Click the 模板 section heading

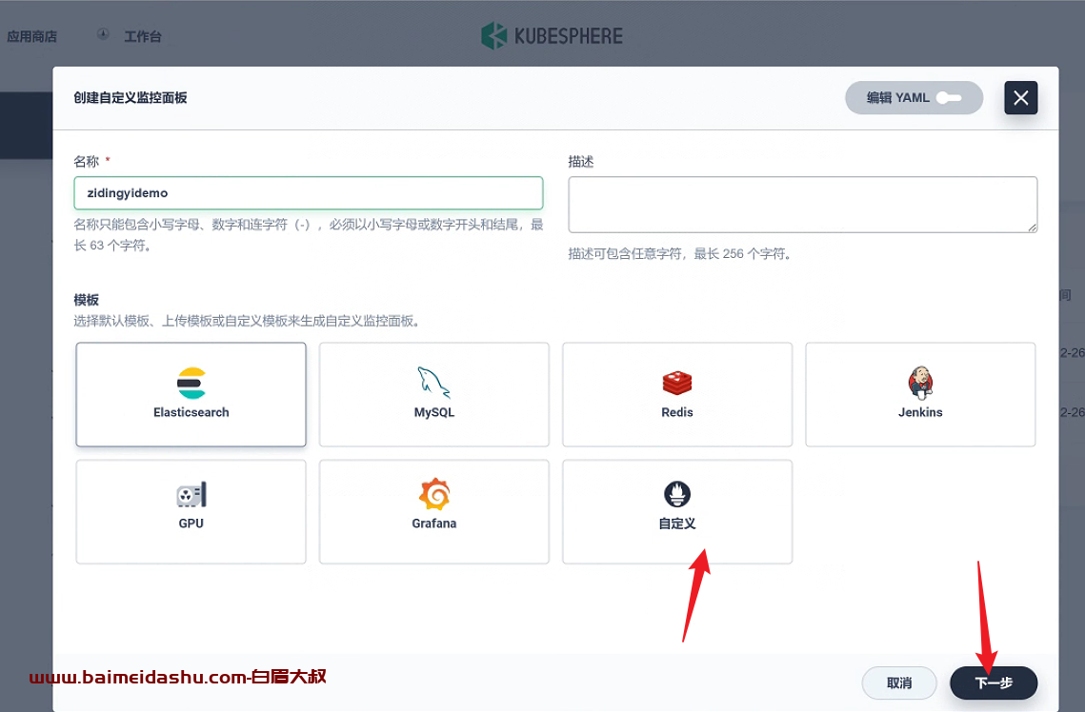[87, 300]
